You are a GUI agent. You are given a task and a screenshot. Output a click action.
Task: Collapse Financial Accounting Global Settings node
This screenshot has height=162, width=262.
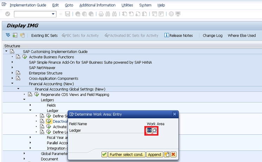(x=18, y=89)
